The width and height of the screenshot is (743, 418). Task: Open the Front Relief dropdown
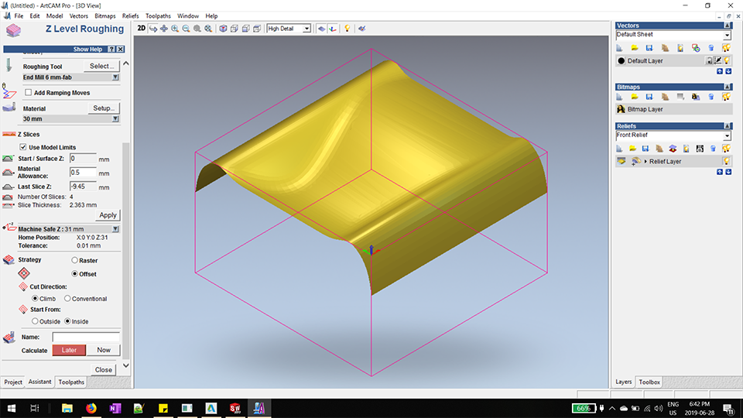tap(727, 135)
